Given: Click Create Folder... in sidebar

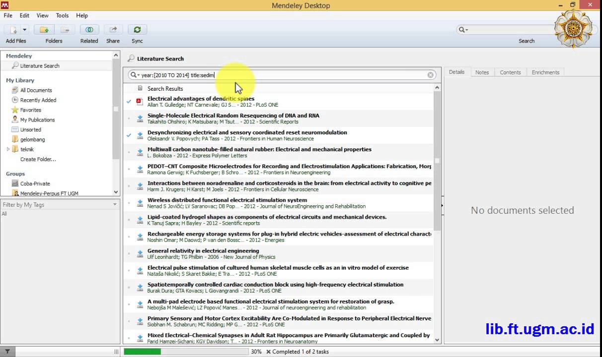Looking at the screenshot, I should pos(38,159).
